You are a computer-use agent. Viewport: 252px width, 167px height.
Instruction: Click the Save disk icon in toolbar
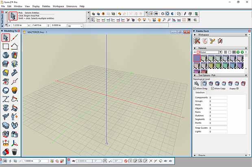tap(113, 14)
